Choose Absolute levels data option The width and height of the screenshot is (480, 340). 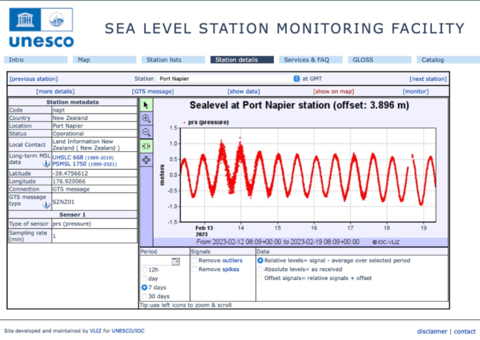[260, 269]
